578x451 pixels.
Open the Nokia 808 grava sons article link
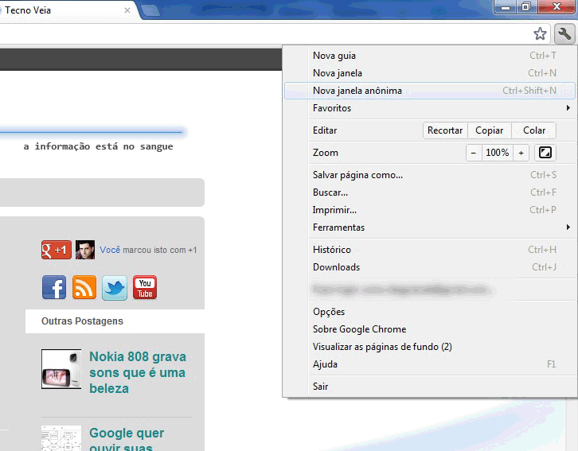pos(138,372)
